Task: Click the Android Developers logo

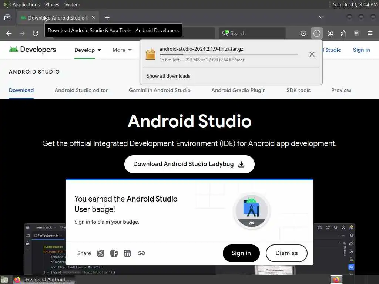Action: tap(33, 50)
